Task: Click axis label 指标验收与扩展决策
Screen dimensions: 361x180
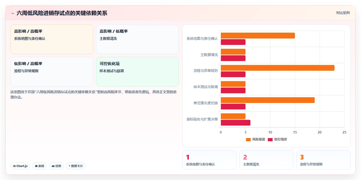Action: [x=202, y=119]
